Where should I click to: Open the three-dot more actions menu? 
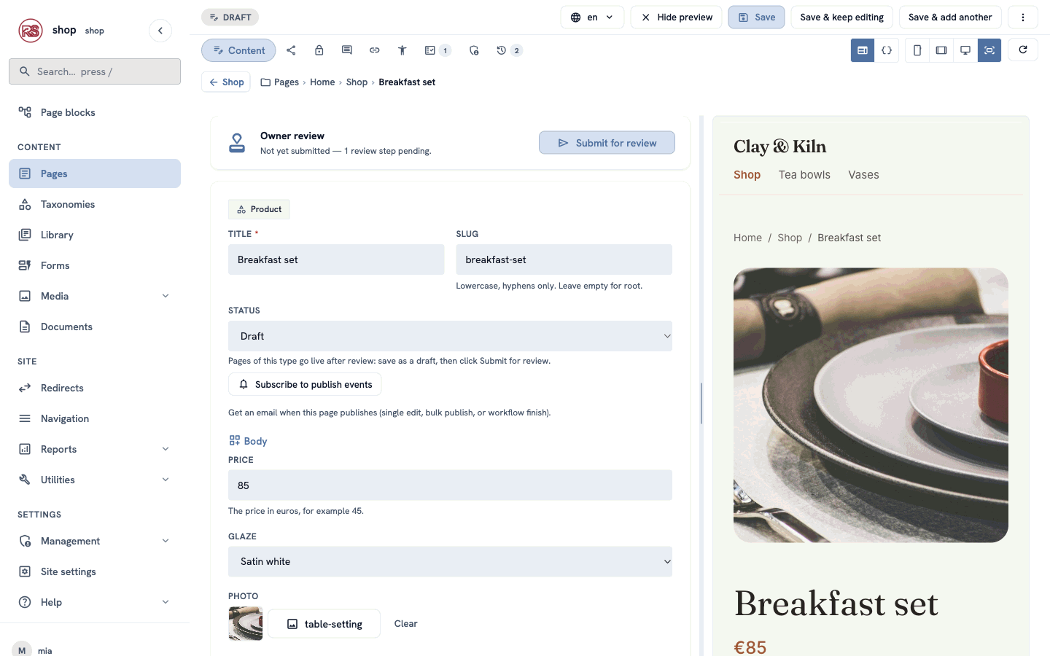tap(1023, 17)
